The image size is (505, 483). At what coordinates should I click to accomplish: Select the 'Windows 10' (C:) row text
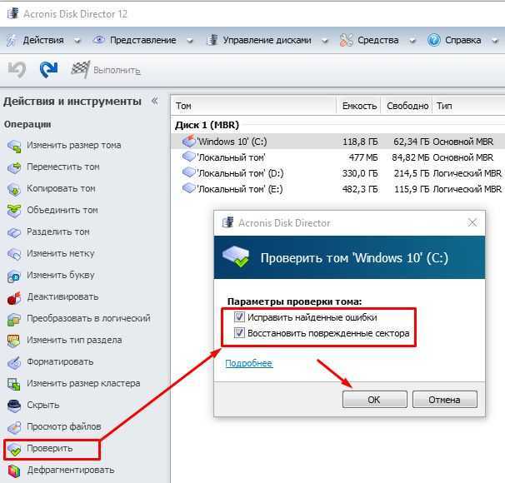click(x=232, y=142)
